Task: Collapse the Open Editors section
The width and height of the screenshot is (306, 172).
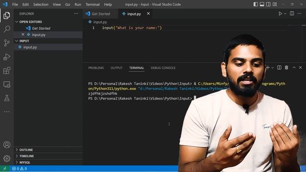Action: (x=48, y=21)
